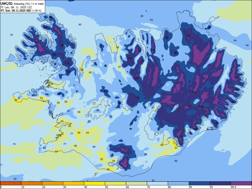Image resolution: width=252 pixels, height=189 pixels.
Task: Click the humidity value '60' on the map
Action: 90,73
